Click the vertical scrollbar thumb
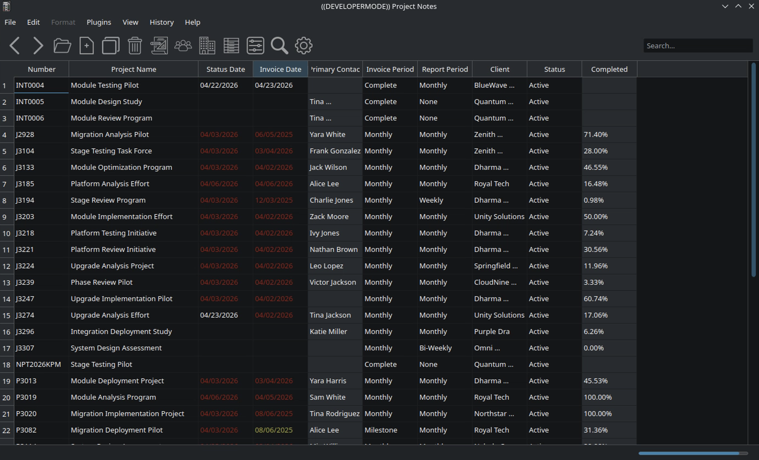Viewport: 759px width, 460px height. click(754, 170)
